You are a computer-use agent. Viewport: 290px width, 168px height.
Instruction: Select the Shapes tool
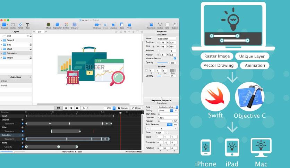tap(5, 26)
